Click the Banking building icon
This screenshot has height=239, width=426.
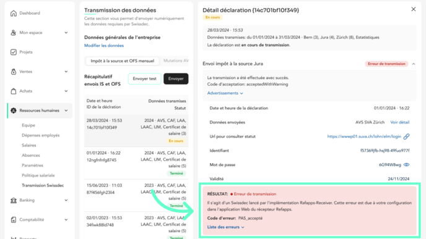pyautogui.click(x=14, y=200)
